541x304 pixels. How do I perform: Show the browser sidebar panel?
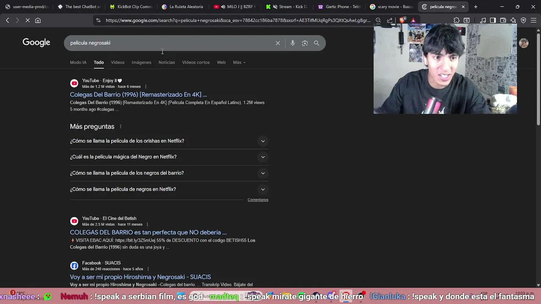coord(493,20)
